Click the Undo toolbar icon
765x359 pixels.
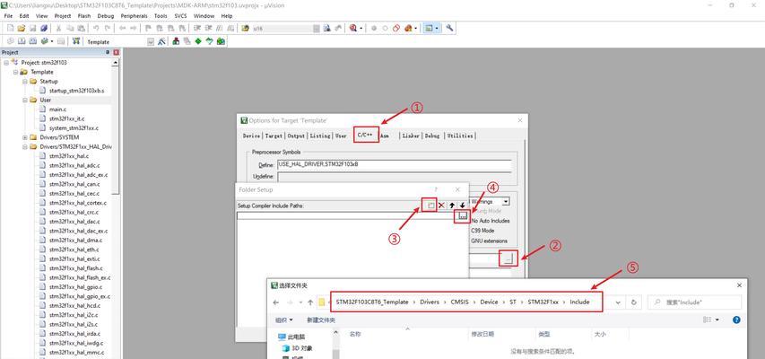(96, 28)
